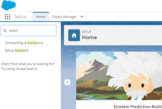The width and height of the screenshot is (162, 109).
Task: Focus the Quick Find box containing 'assist'
Action: (29, 31)
